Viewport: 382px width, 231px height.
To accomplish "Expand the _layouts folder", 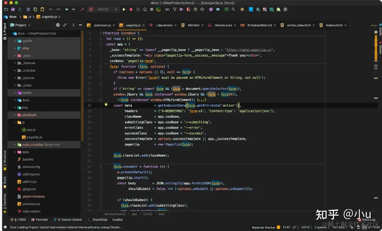I will click(15, 78).
